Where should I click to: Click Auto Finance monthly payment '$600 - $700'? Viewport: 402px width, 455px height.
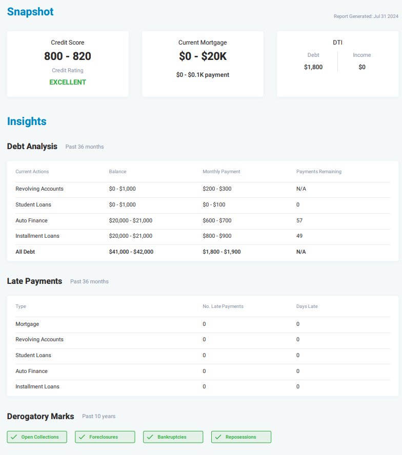(217, 220)
